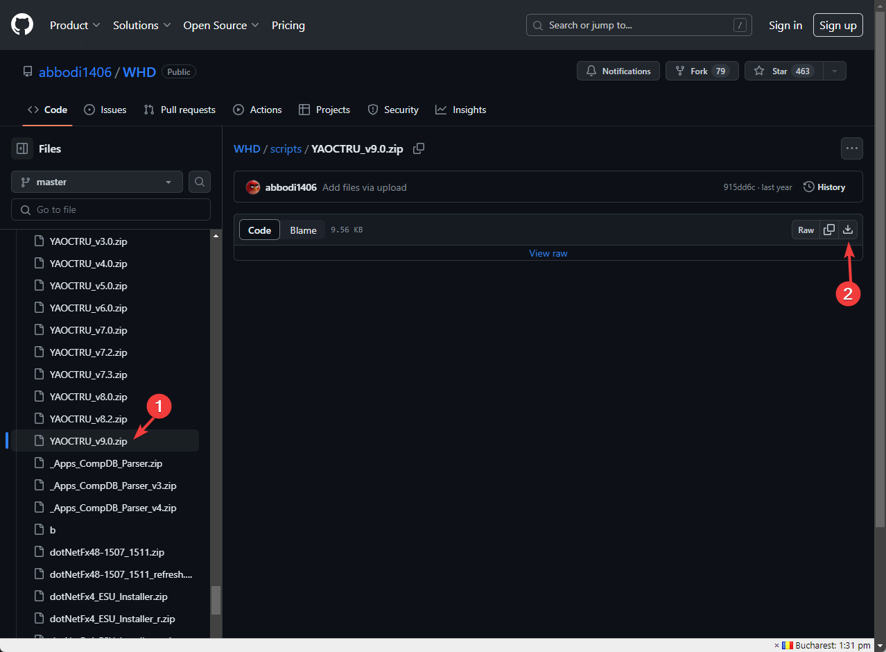The image size is (886, 652).
Task: Open the Add files via upload commit
Action: (365, 187)
